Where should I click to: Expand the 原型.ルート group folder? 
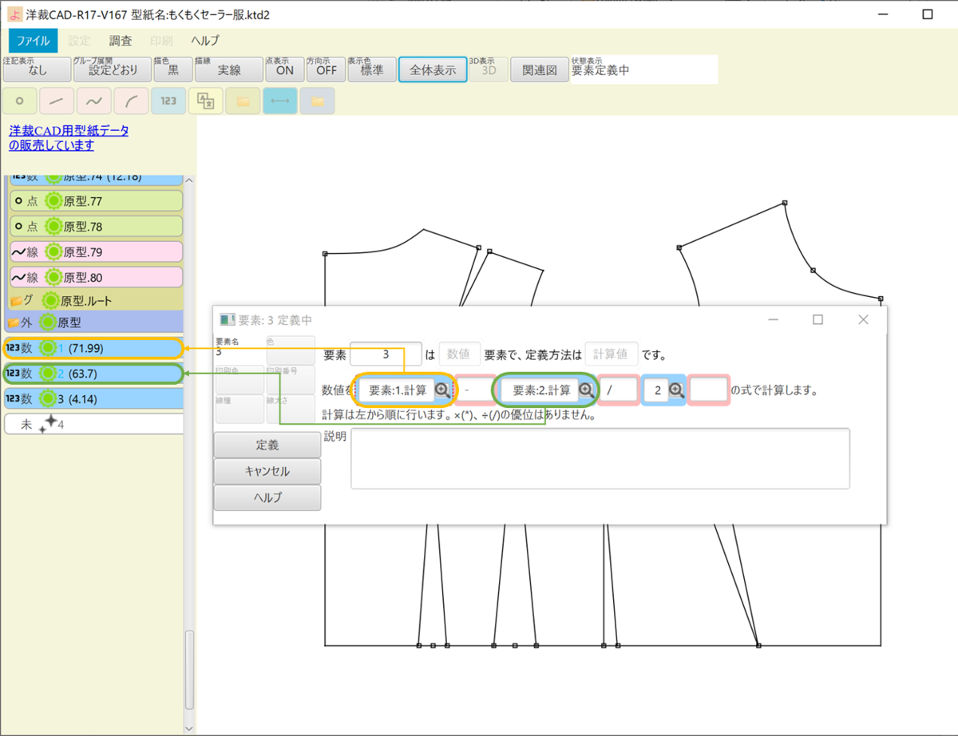coord(17,302)
